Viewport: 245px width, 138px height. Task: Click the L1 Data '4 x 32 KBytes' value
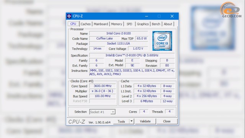click(147, 86)
